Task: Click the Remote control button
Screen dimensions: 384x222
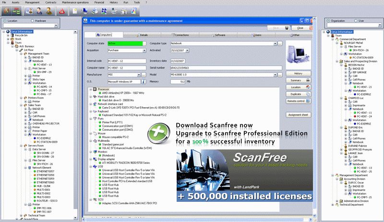Action: 298,101
